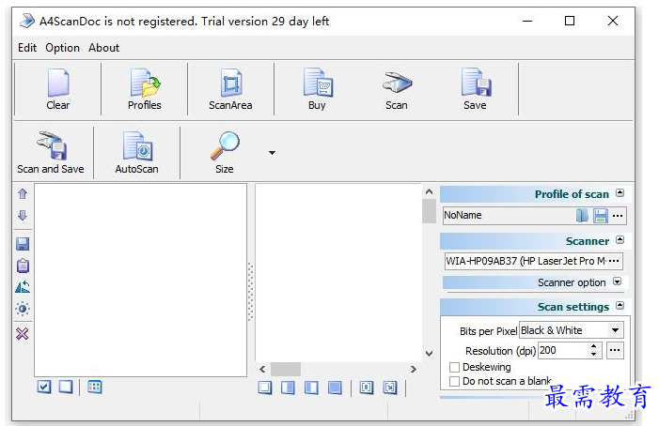Maximize the A4ScanDoc window
This screenshot has height=426, width=659.
570,21
